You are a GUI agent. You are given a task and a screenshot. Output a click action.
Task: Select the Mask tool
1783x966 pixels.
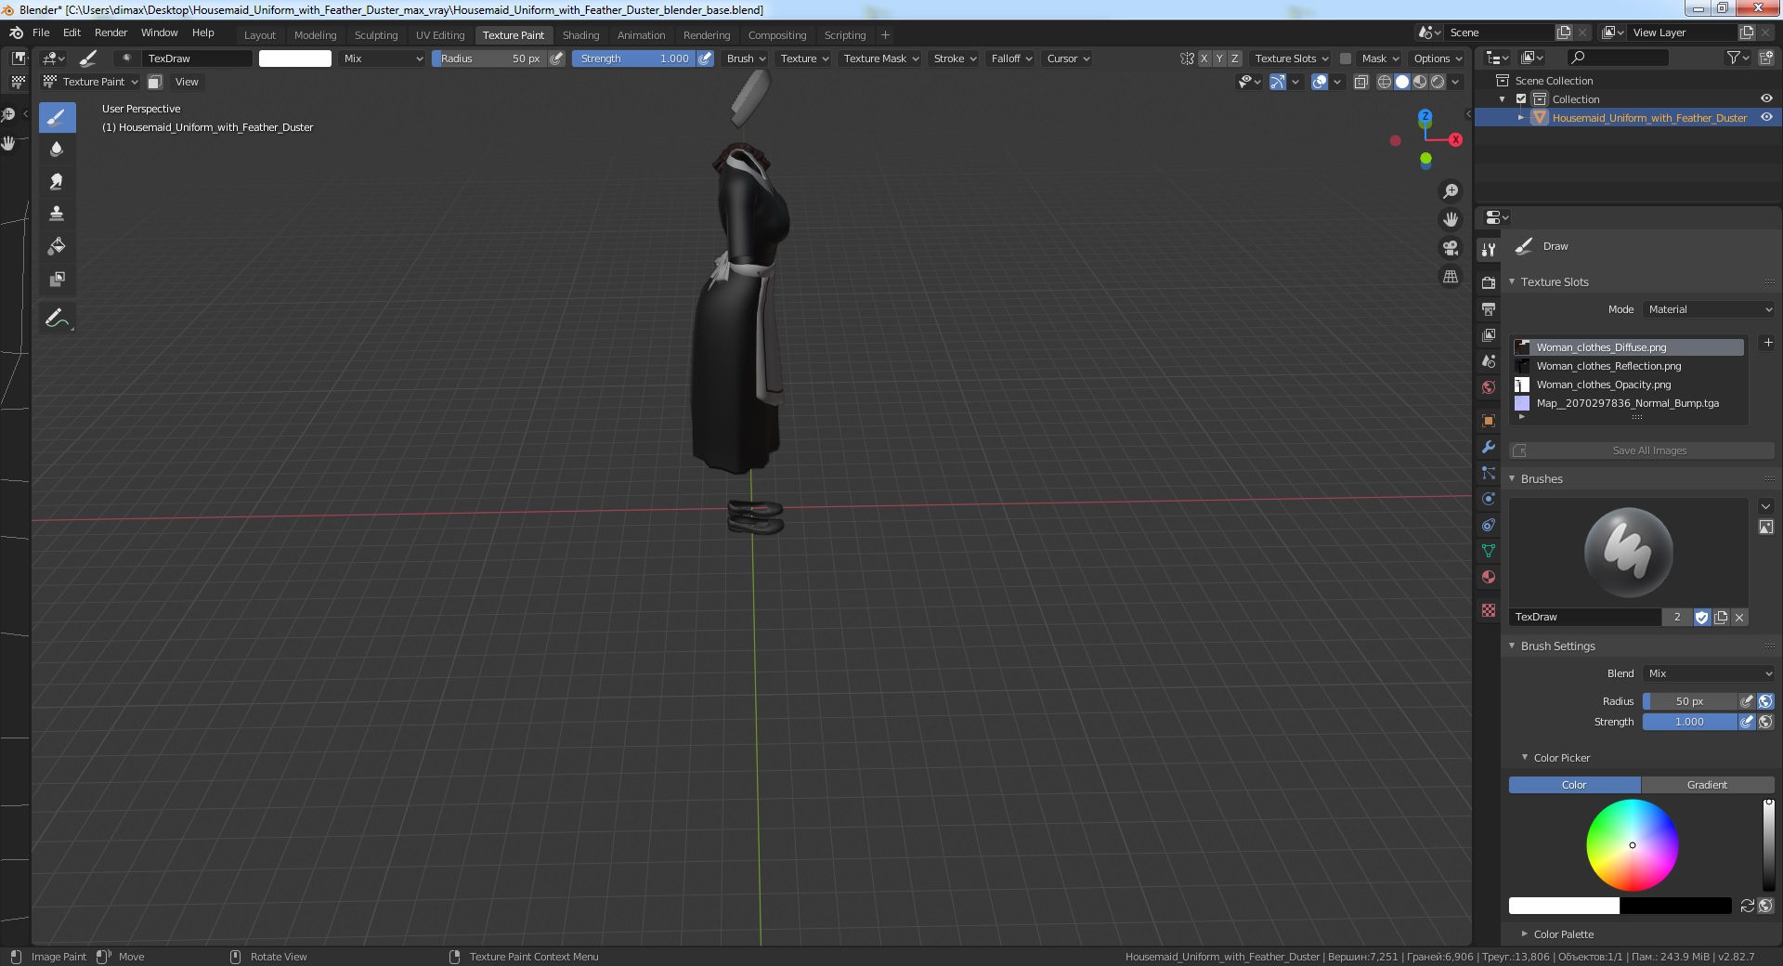point(57,279)
